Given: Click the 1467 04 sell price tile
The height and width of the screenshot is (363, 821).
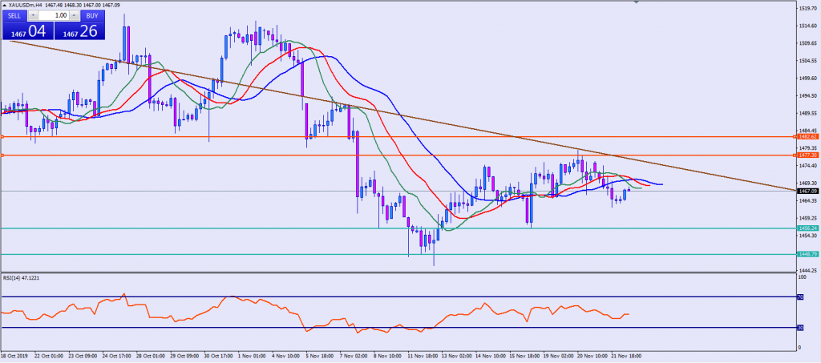Looking at the screenshot, I should click(27, 31).
